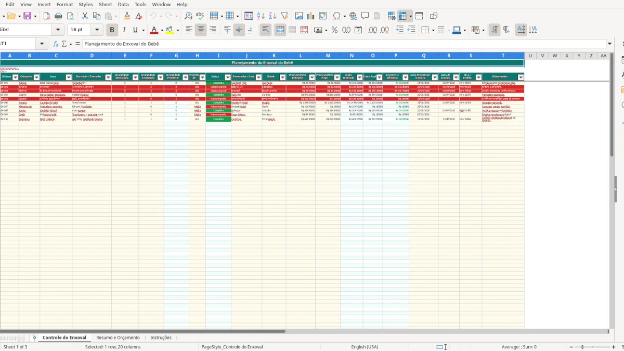The height and width of the screenshot is (351, 624).
Task: Open the Format menu
Action: [x=64, y=4]
